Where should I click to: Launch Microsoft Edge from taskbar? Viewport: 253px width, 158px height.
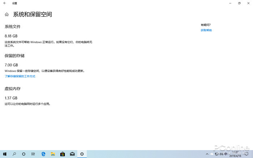point(43,154)
